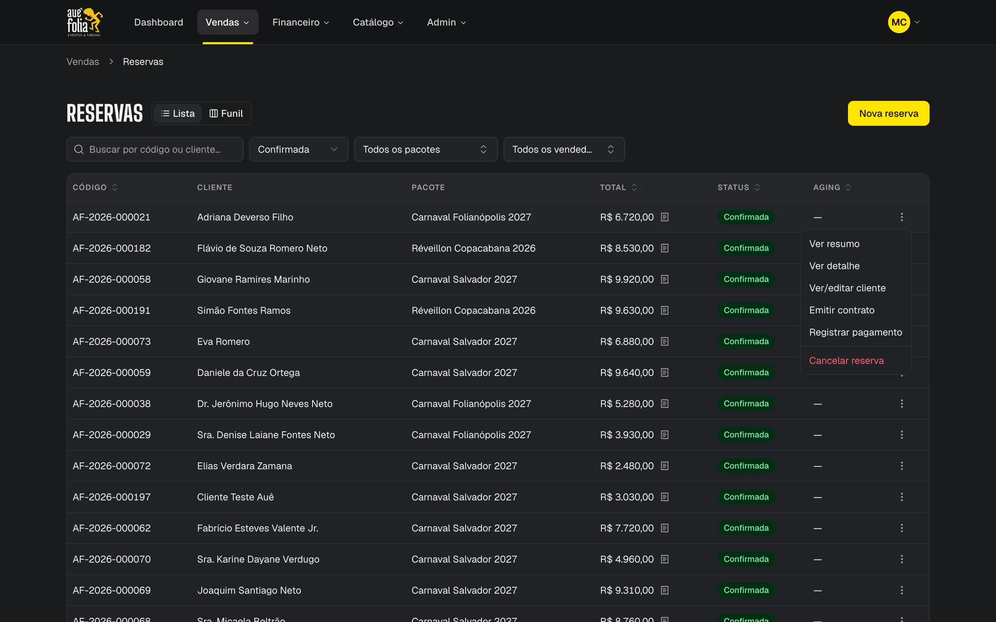Open row actions for AF-2026-000062

click(x=901, y=528)
